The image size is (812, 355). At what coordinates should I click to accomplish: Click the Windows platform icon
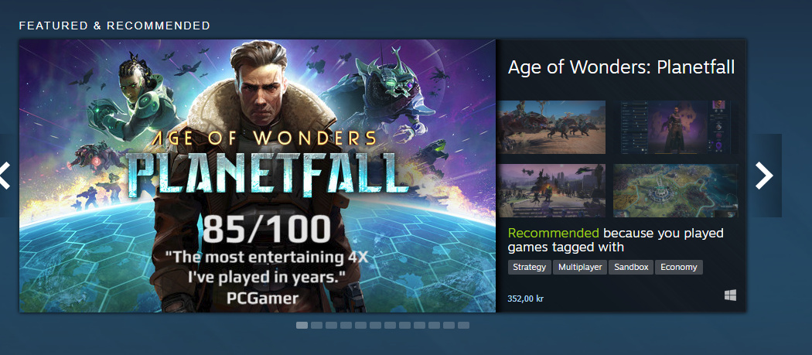point(730,295)
